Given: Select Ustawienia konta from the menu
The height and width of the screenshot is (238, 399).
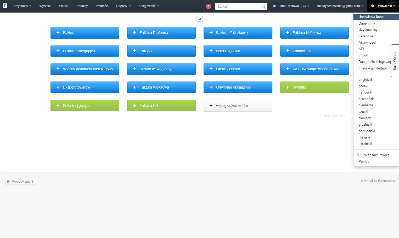Looking at the screenshot, I should (376, 17).
